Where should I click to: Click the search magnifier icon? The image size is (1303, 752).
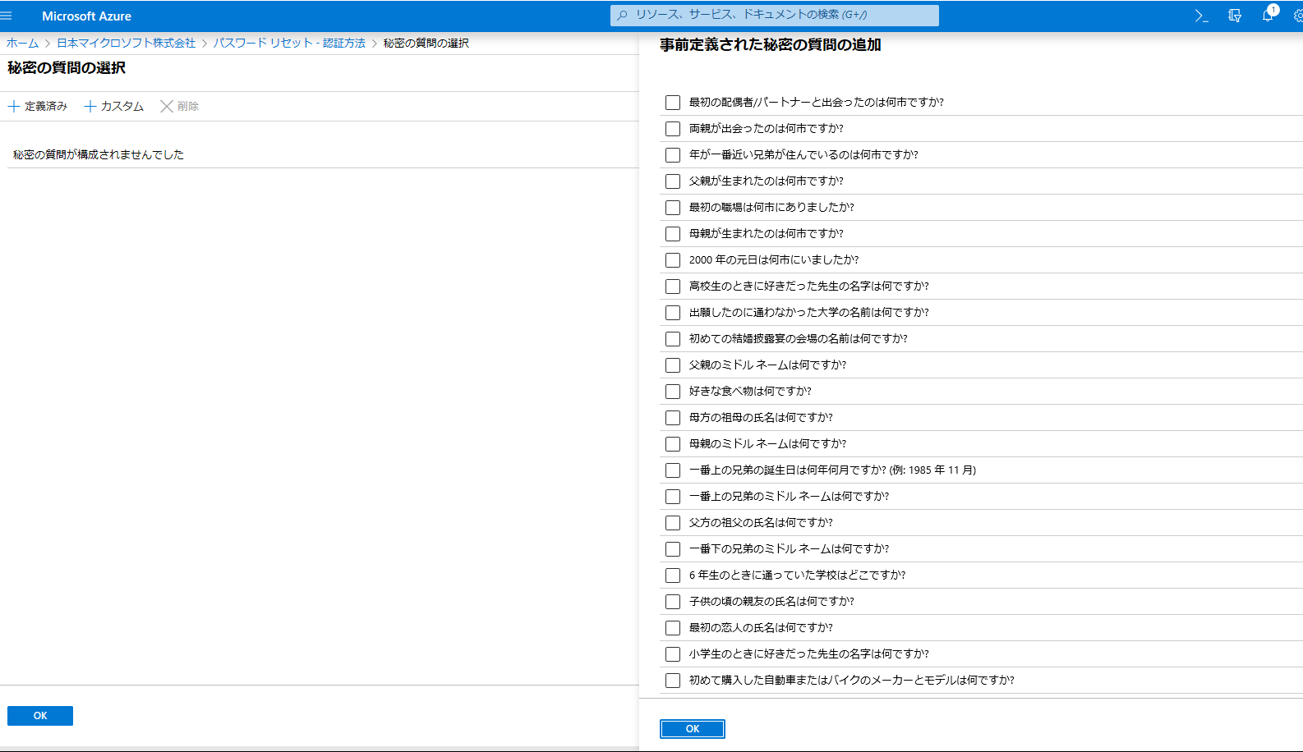[x=622, y=15]
